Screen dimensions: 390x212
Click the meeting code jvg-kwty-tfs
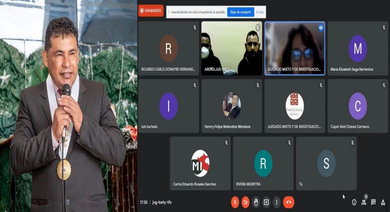[162, 202]
